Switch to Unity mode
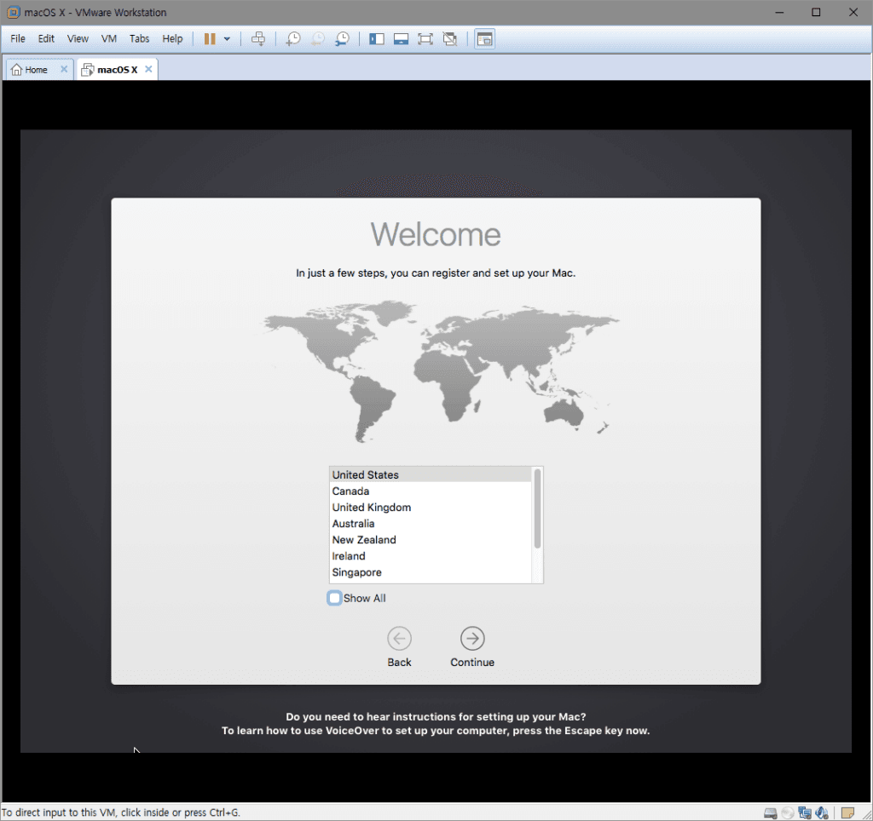This screenshot has width=873, height=821. click(450, 39)
